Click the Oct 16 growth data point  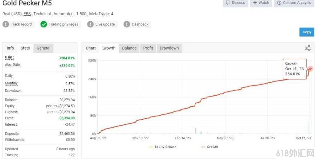click(x=310, y=69)
